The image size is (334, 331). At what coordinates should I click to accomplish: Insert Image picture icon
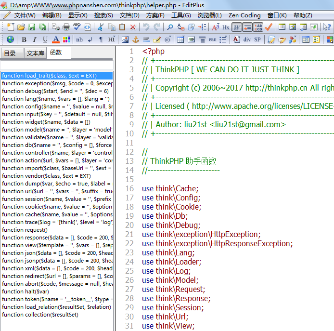(x=125, y=40)
